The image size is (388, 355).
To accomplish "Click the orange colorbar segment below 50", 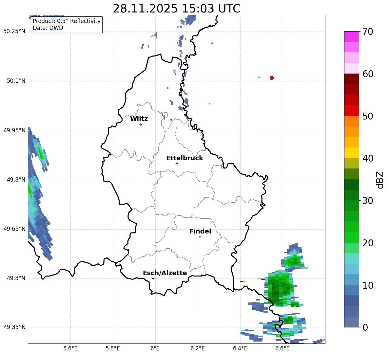I will coord(351,121).
